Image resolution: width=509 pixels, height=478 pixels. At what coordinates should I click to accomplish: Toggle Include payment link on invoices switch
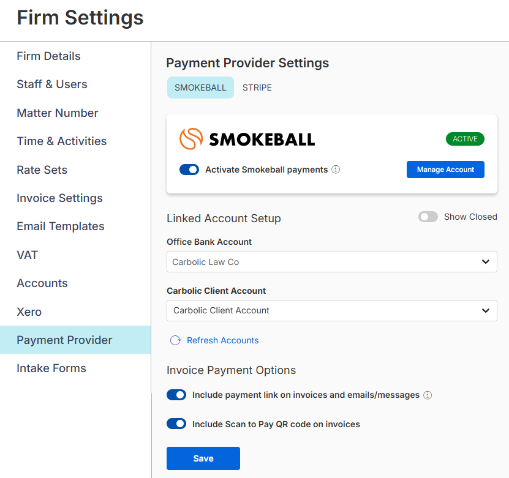pyautogui.click(x=176, y=395)
